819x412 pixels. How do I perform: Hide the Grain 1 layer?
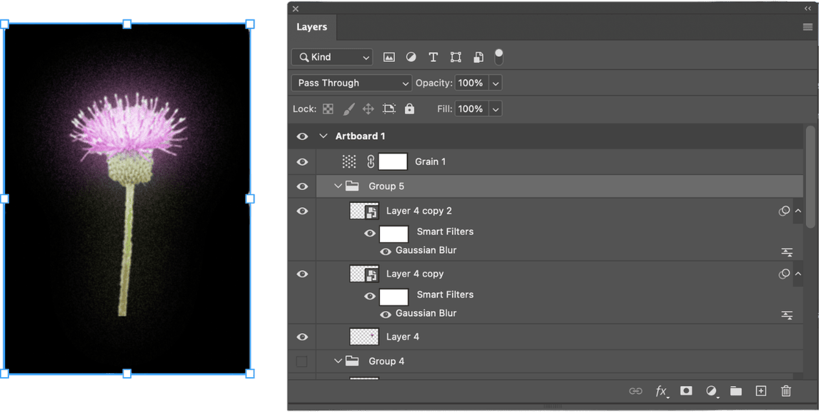point(302,162)
